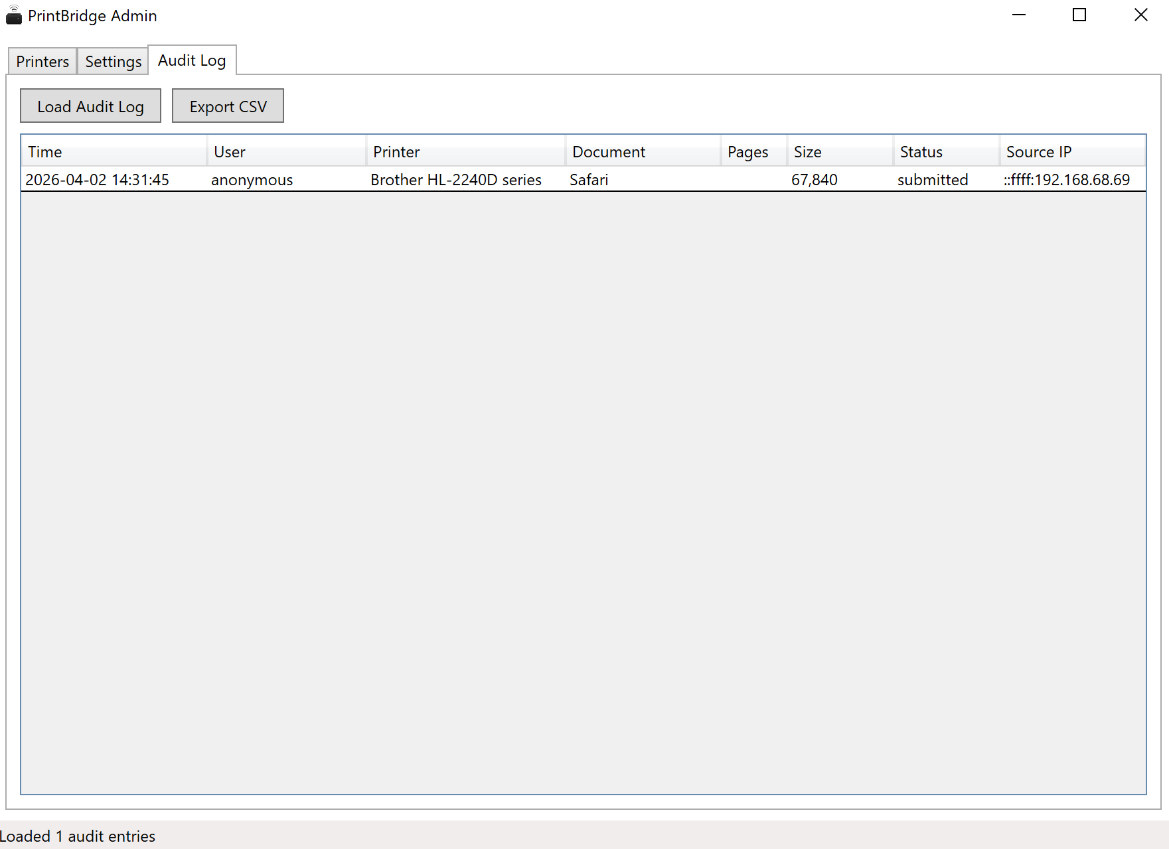The image size is (1169, 849).
Task: Click the Loaded 1 audit entries status text
Action: [x=78, y=836]
